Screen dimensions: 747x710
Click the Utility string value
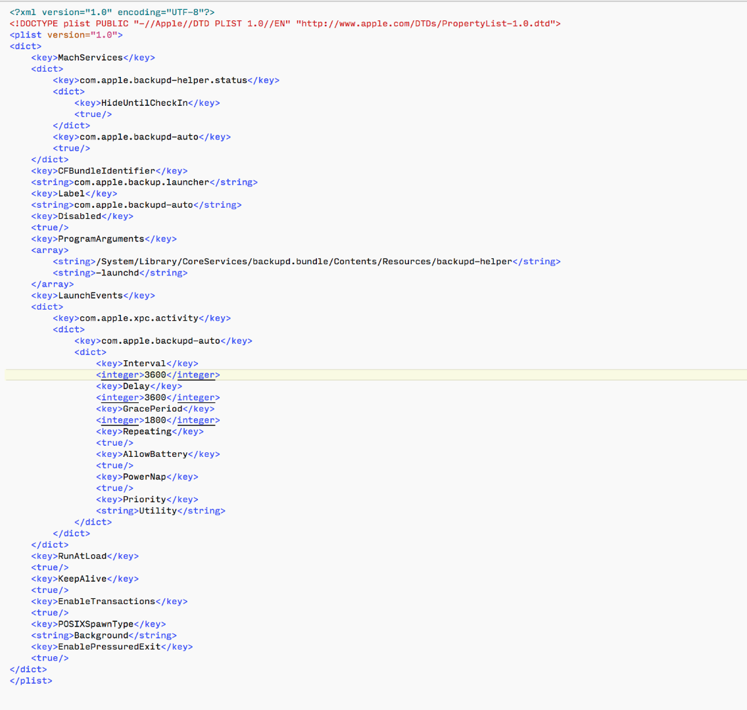158,511
